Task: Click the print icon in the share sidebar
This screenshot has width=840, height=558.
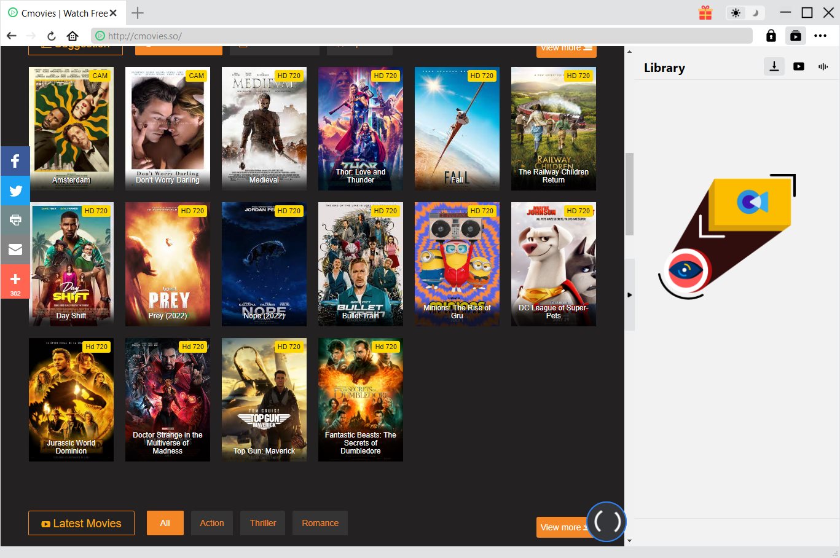Action: coord(15,220)
